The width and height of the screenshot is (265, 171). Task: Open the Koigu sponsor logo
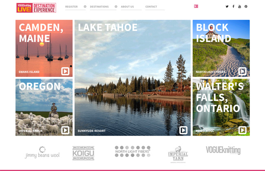tap(83, 153)
